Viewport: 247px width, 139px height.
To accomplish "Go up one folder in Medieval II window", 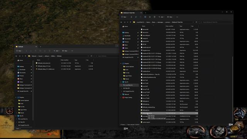I will coord(130,22).
